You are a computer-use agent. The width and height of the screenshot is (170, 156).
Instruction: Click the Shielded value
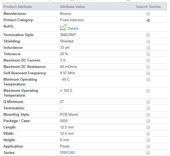coord(67,41)
